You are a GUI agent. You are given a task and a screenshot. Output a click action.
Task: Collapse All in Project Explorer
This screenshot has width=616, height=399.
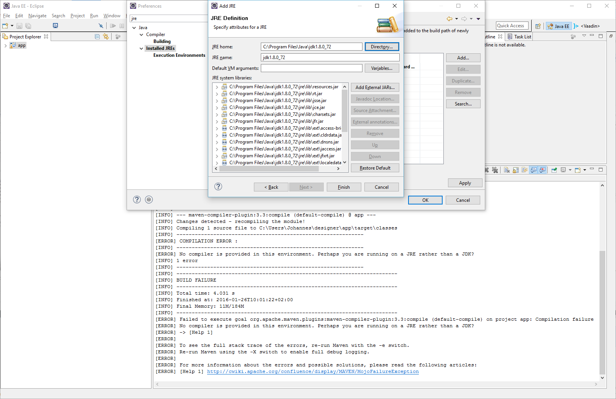pos(97,37)
